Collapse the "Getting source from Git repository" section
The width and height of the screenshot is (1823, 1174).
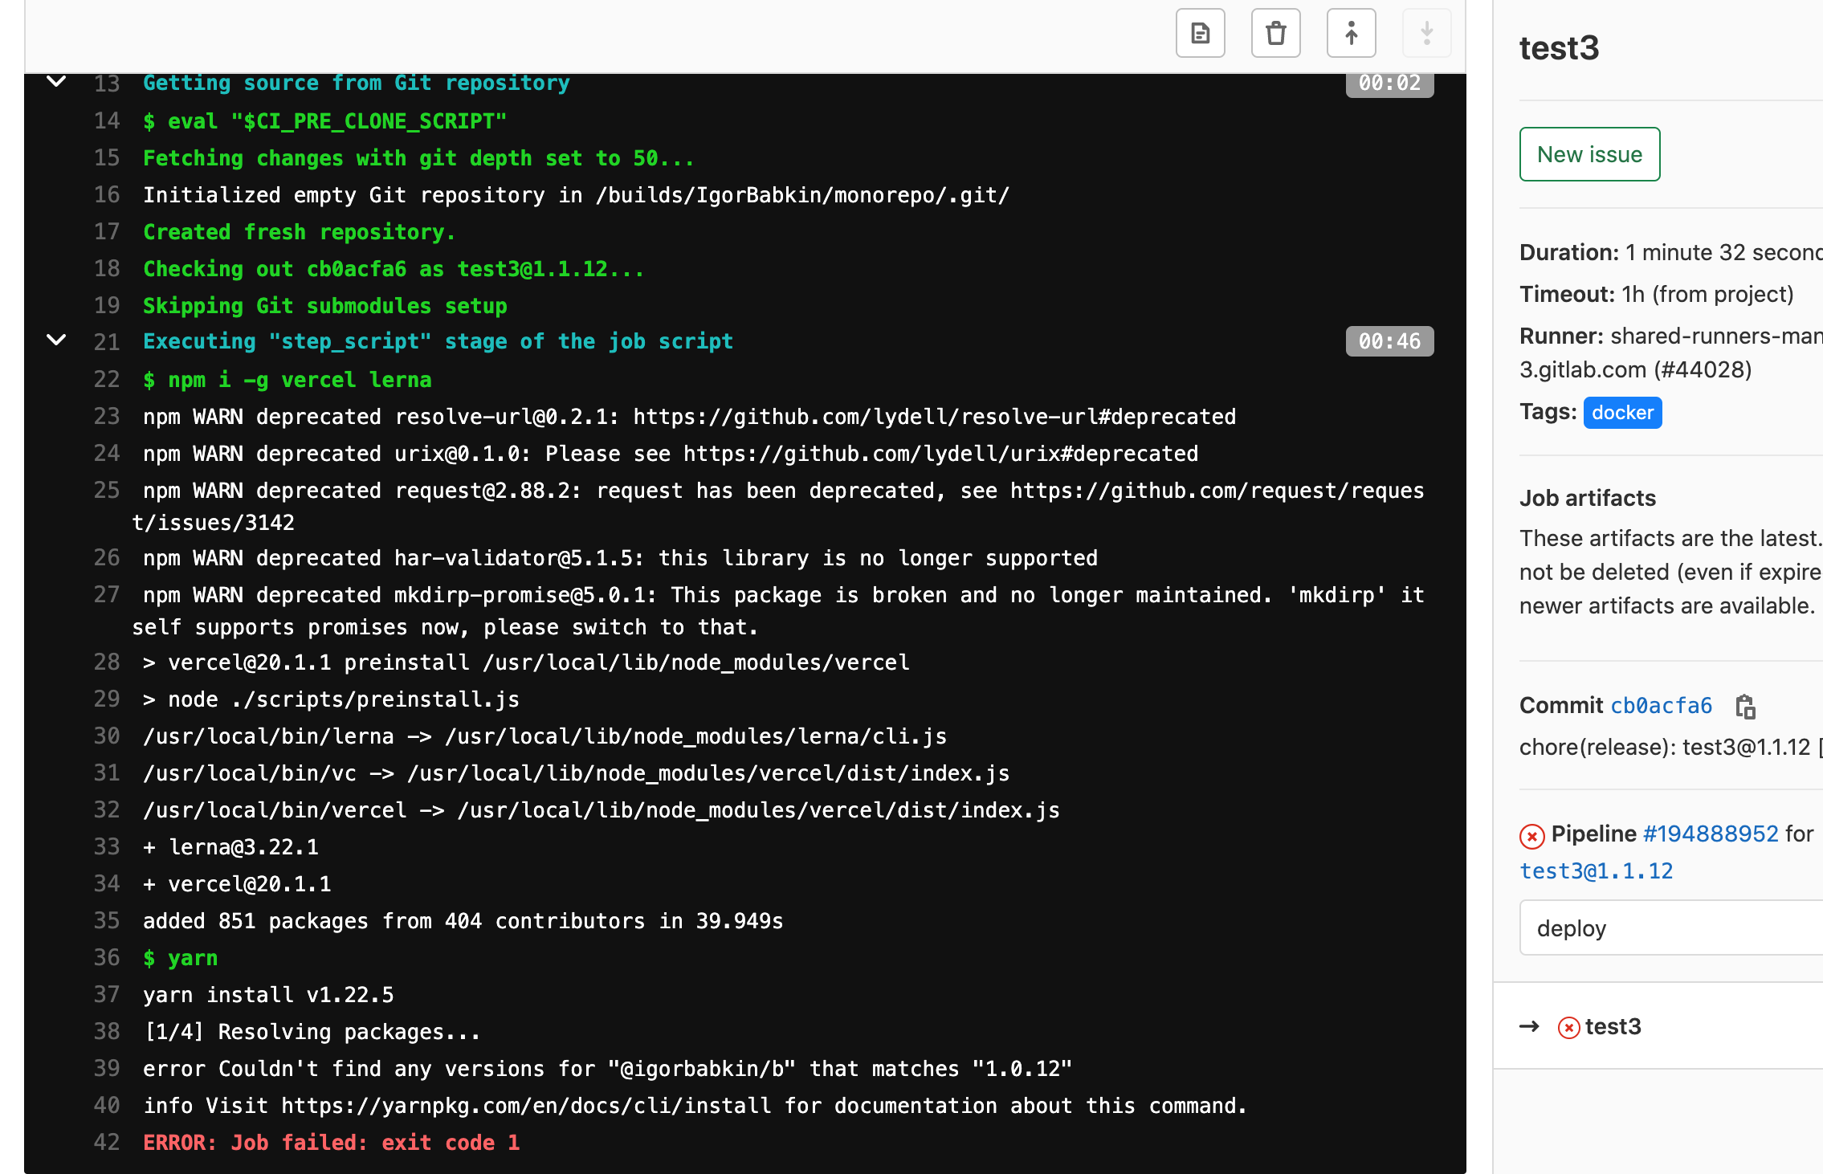[x=55, y=81]
